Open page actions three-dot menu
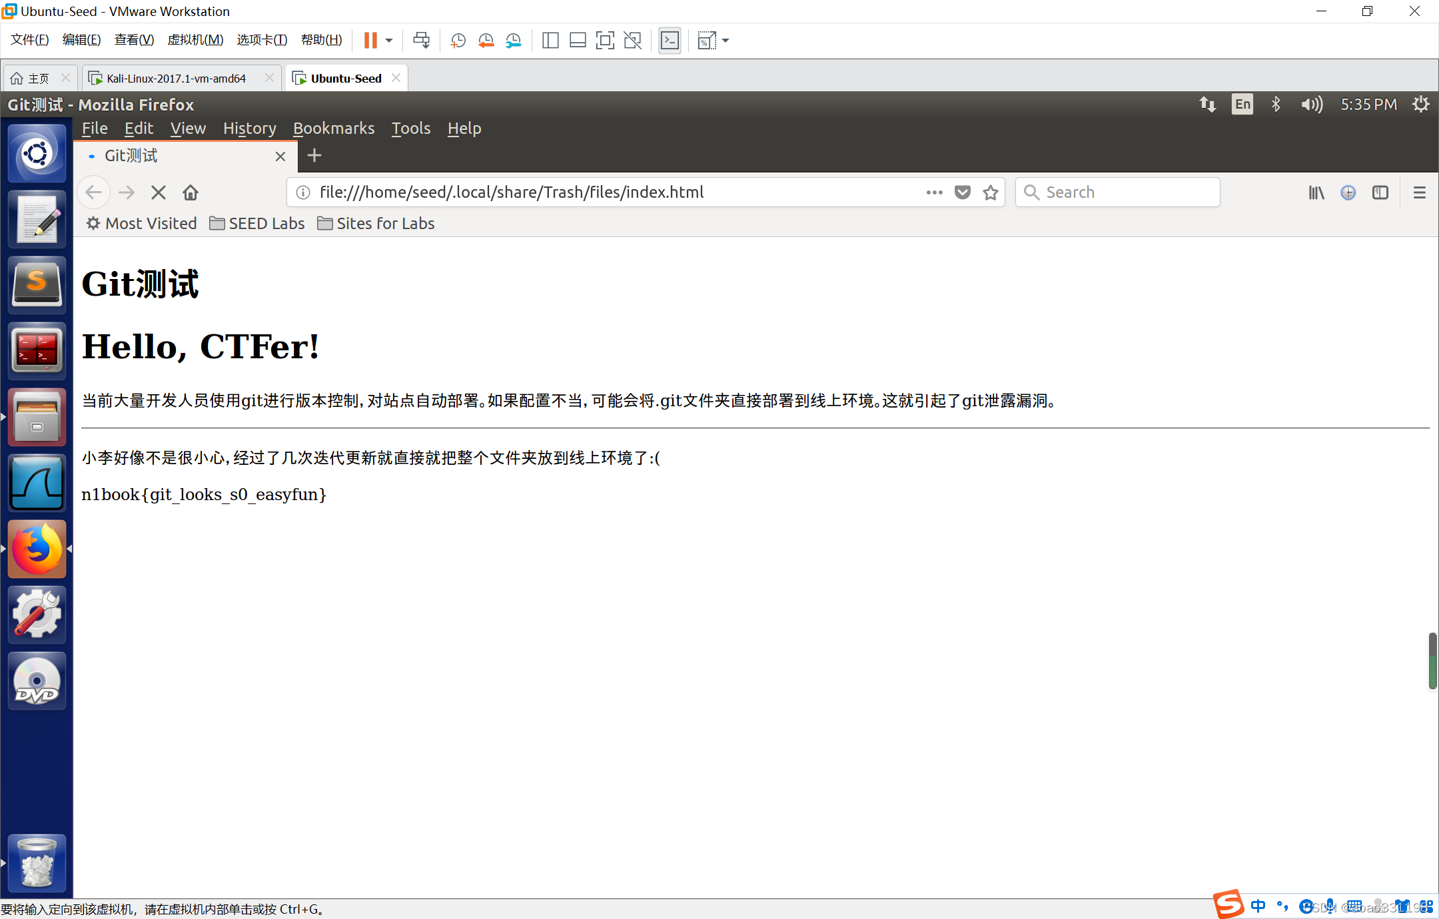Image resolution: width=1439 pixels, height=919 pixels. pyautogui.click(x=934, y=192)
